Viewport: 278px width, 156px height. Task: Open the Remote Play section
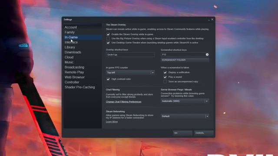point(74,72)
